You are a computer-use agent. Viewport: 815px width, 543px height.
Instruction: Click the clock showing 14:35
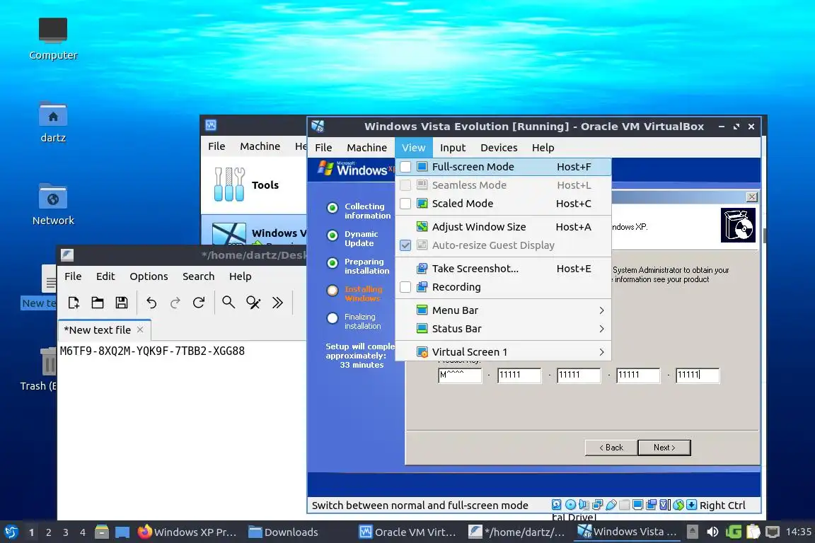click(x=798, y=532)
